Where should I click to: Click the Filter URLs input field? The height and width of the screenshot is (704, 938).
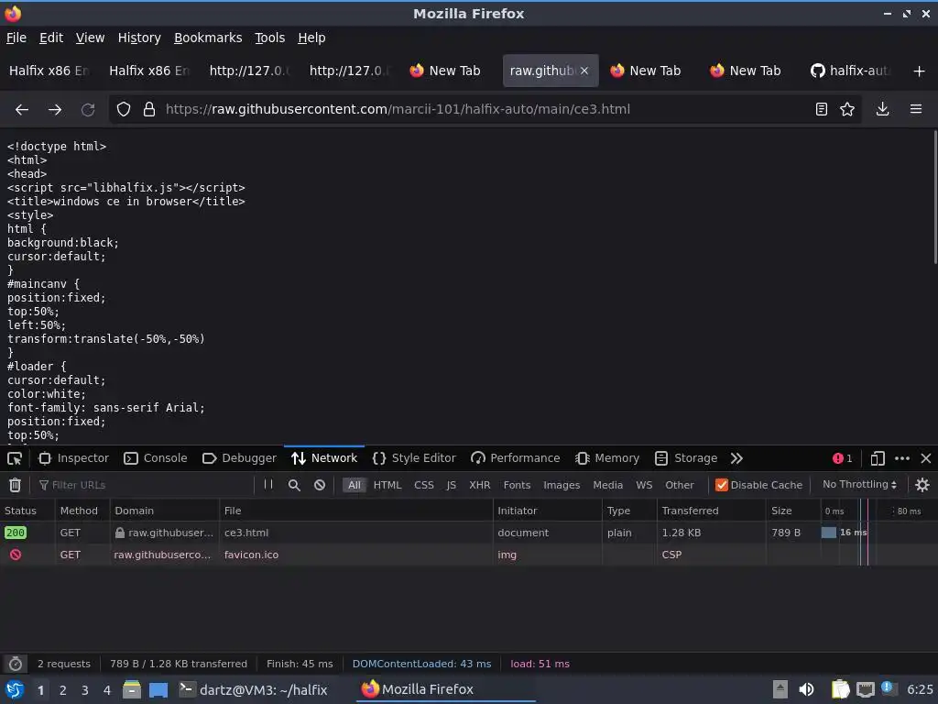click(x=144, y=485)
